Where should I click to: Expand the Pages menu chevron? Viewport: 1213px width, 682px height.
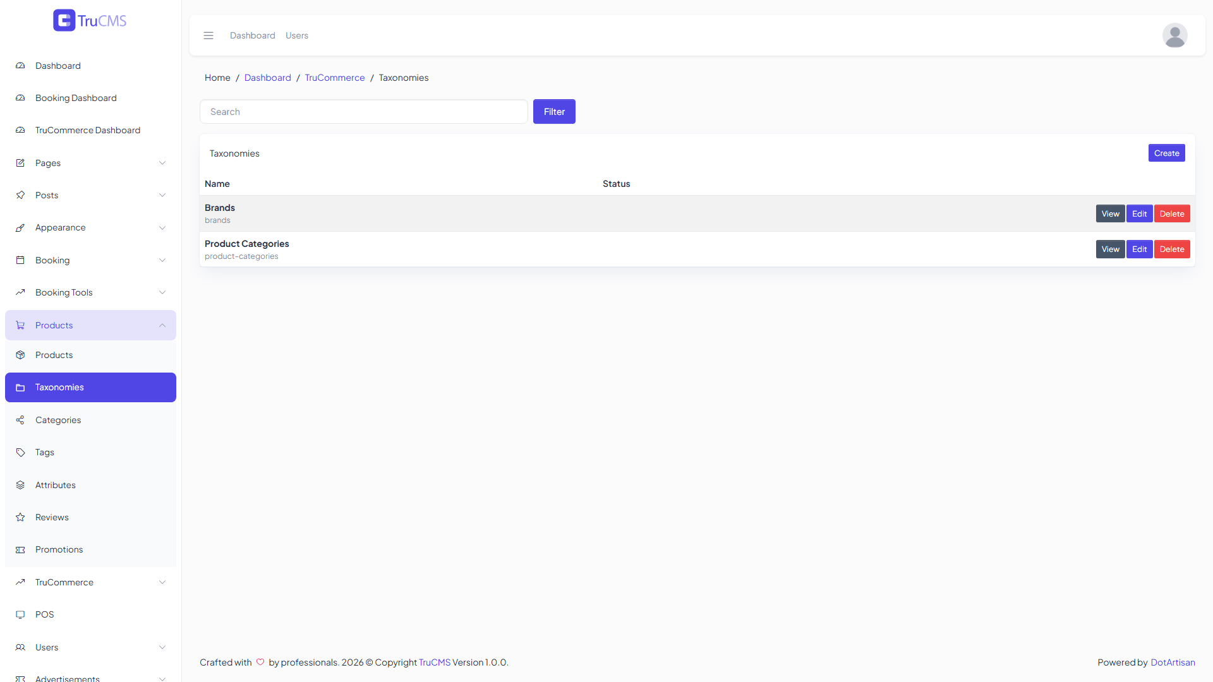coord(162,163)
